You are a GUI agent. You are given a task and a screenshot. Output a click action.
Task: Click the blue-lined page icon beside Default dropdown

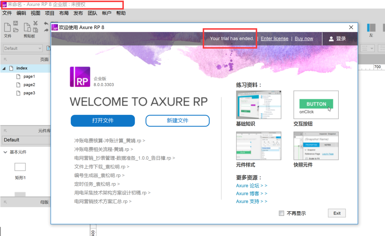tap(48, 48)
